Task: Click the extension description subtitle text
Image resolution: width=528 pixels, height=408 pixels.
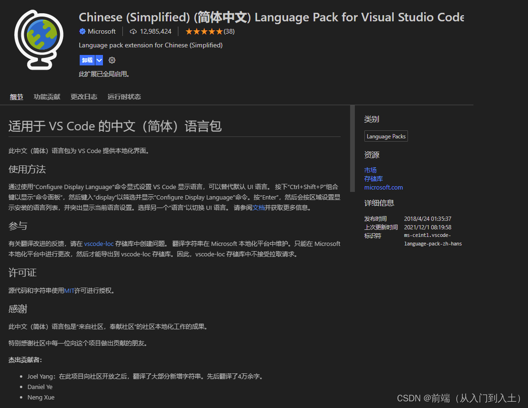Action: (x=150, y=45)
